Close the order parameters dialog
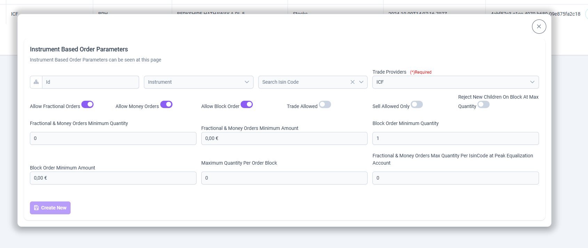 539,26
